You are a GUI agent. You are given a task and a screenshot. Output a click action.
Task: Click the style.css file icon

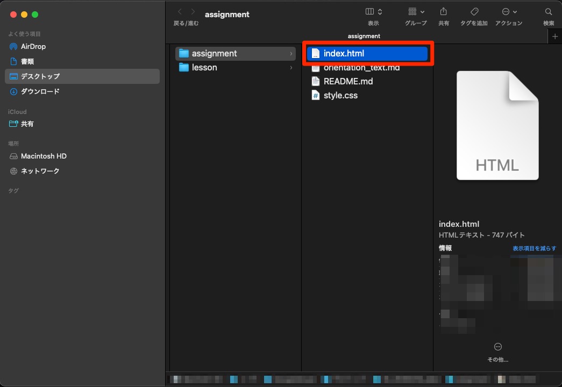pyautogui.click(x=315, y=95)
